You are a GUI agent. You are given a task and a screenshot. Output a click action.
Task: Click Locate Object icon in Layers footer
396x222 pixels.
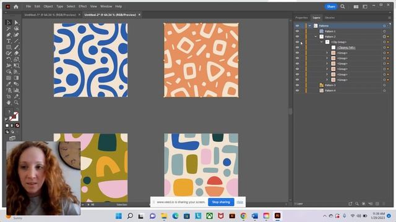(357, 203)
